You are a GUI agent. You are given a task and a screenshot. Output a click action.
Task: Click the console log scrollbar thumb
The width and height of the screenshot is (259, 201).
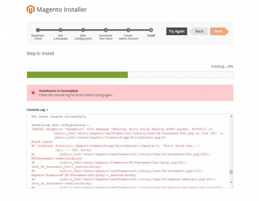click(x=231, y=172)
